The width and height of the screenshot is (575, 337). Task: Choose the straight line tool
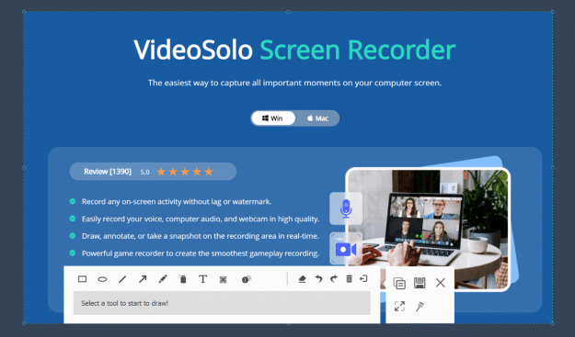[122, 279]
